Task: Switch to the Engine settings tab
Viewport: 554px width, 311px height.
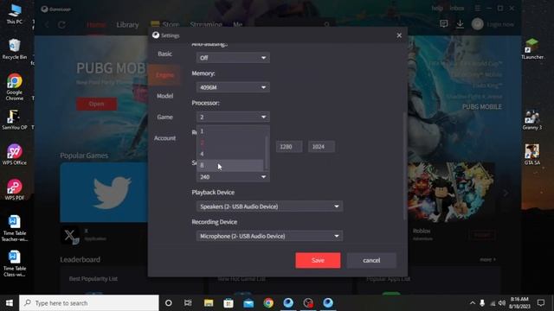Action: [x=164, y=75]
